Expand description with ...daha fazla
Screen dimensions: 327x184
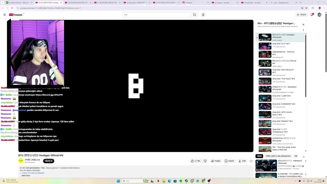coord(25,176)
